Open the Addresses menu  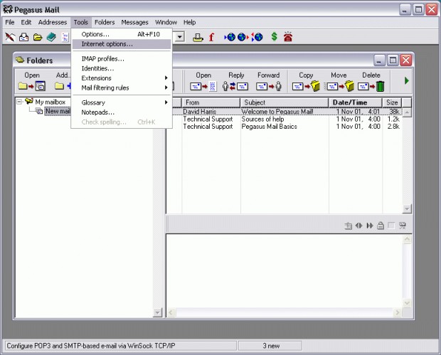pos(53,22)
